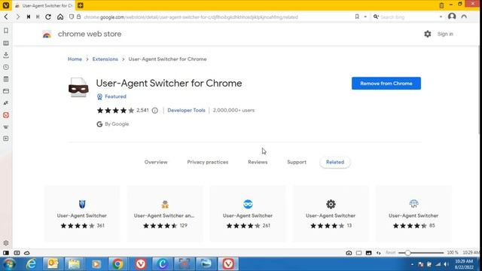Capture page with the camera icon

(349, 253)
